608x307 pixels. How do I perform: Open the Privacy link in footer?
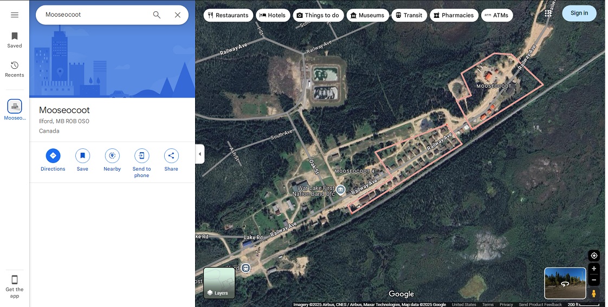(x=506, y=304)
